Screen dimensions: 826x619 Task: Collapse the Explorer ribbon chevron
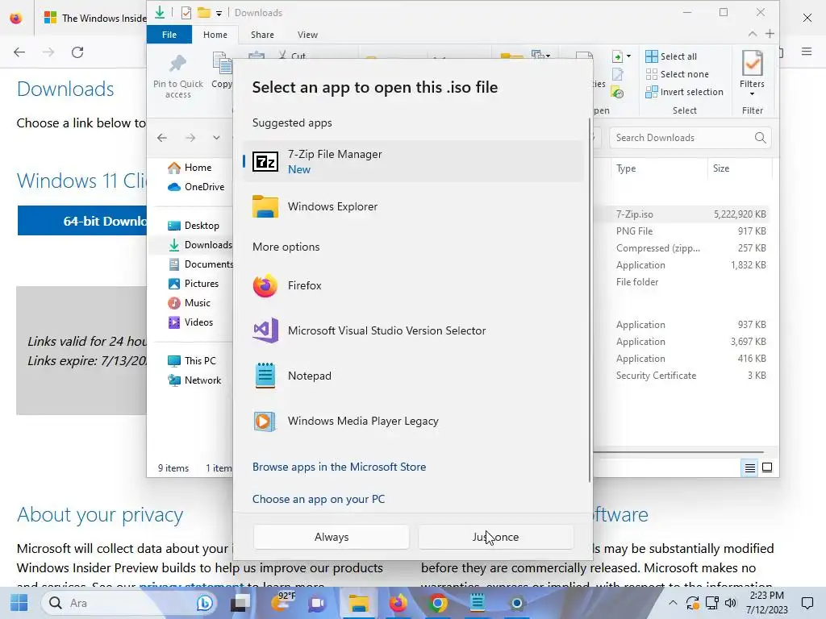pos(753,34)
